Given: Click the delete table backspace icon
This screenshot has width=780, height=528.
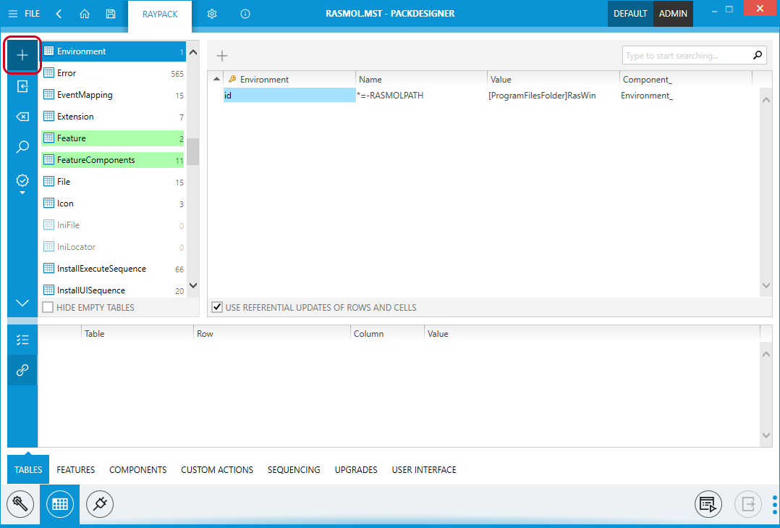Looking at the screenshot, I should (x=22, y=117).
